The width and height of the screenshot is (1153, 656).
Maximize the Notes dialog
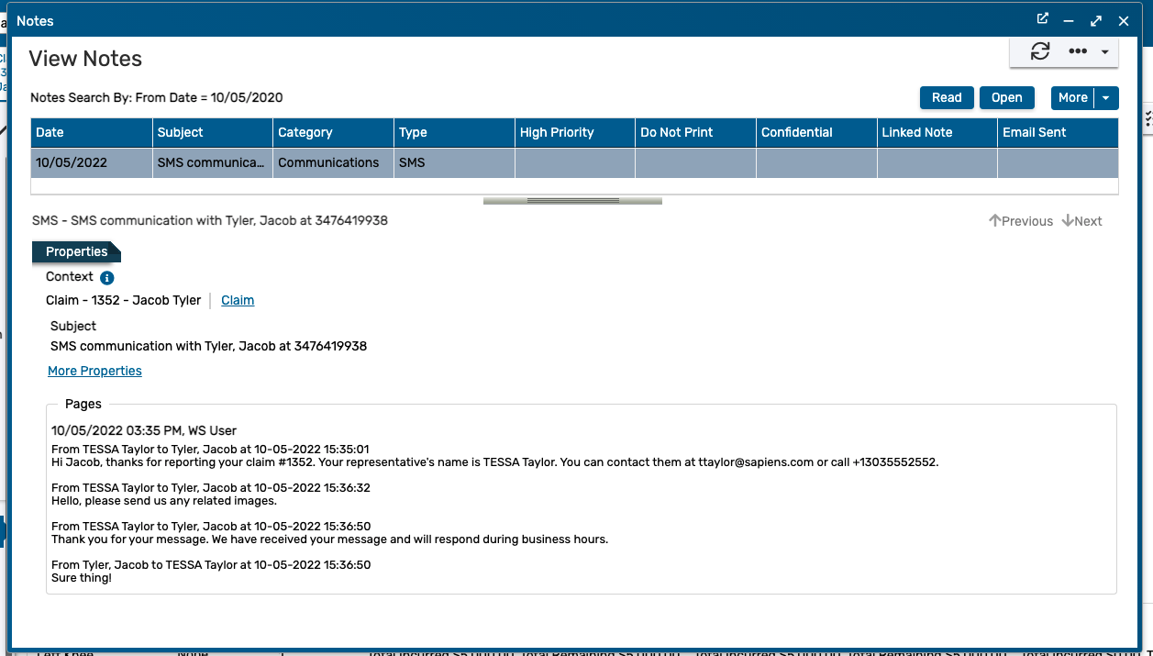[x=1095, y=19]
